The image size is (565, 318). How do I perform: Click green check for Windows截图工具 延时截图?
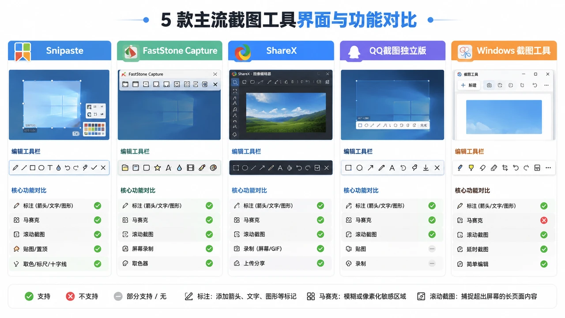click(544, 250)
